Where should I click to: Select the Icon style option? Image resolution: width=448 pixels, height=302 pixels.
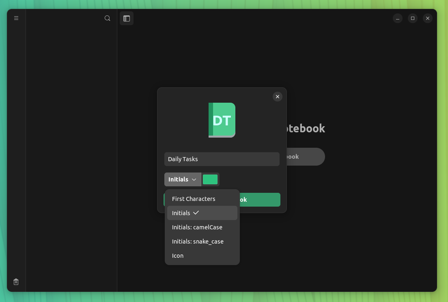pos(177,256)
